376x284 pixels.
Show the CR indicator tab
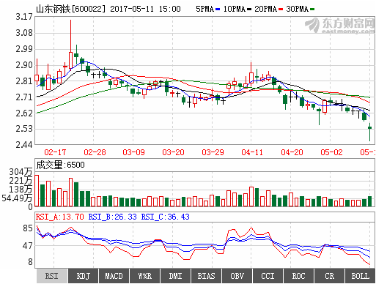coord(329,276)
